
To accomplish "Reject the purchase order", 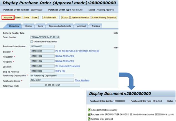I will (x=18, y=17).
